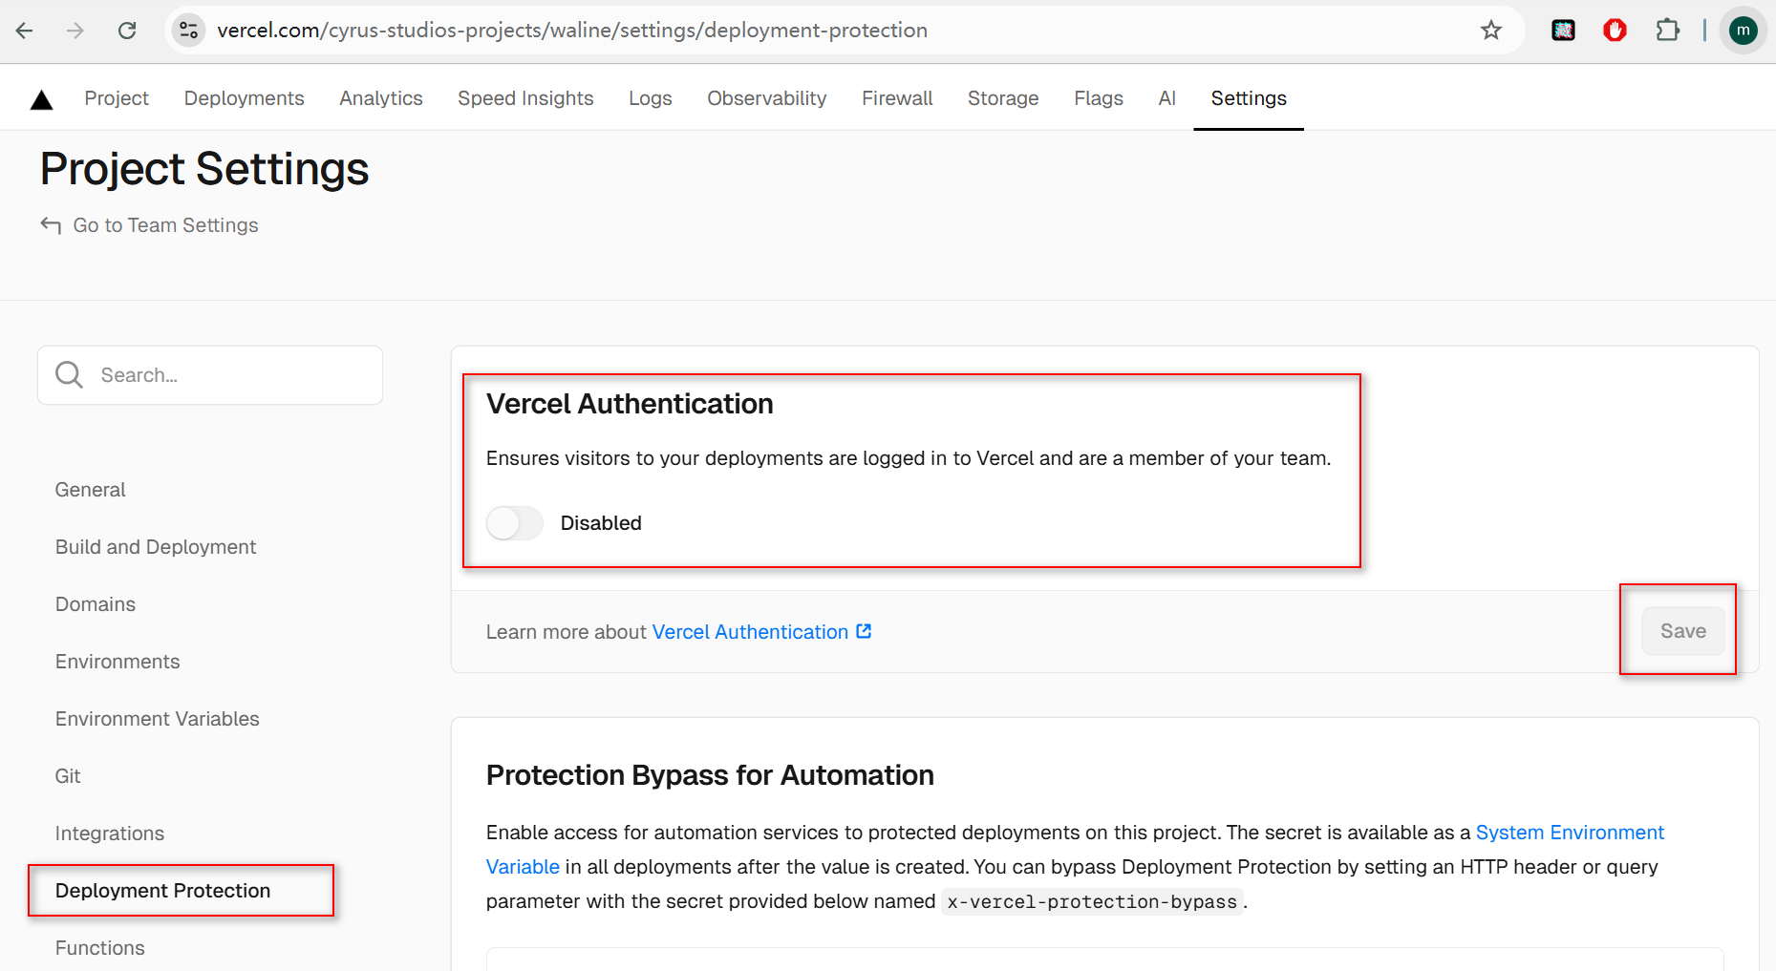Click the magnifier icon in search box
This screenshot has height=971, width=1776.
[x=69, y=374]
